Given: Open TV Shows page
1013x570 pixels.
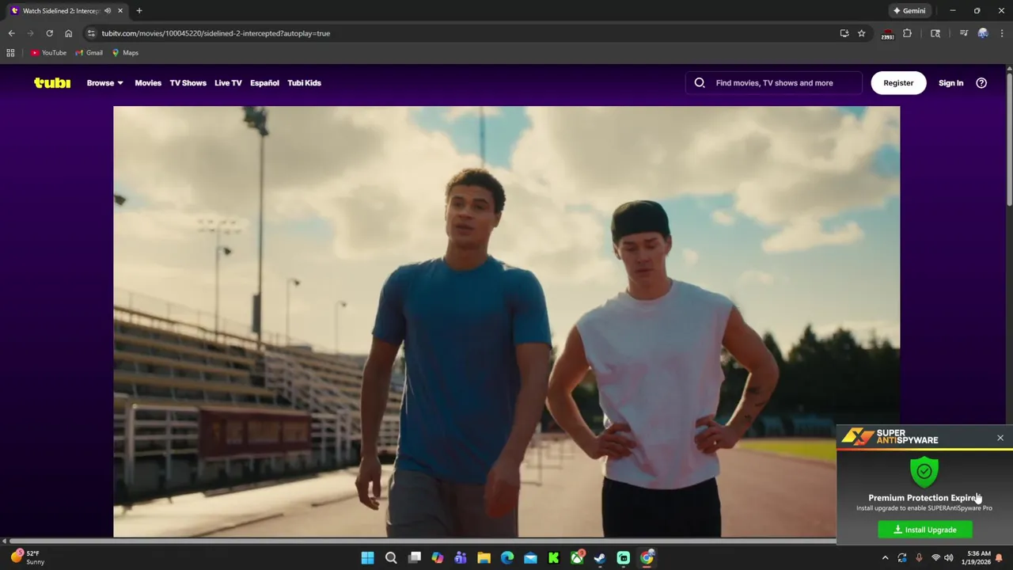Looking at the screenshot, I should 188,82.
